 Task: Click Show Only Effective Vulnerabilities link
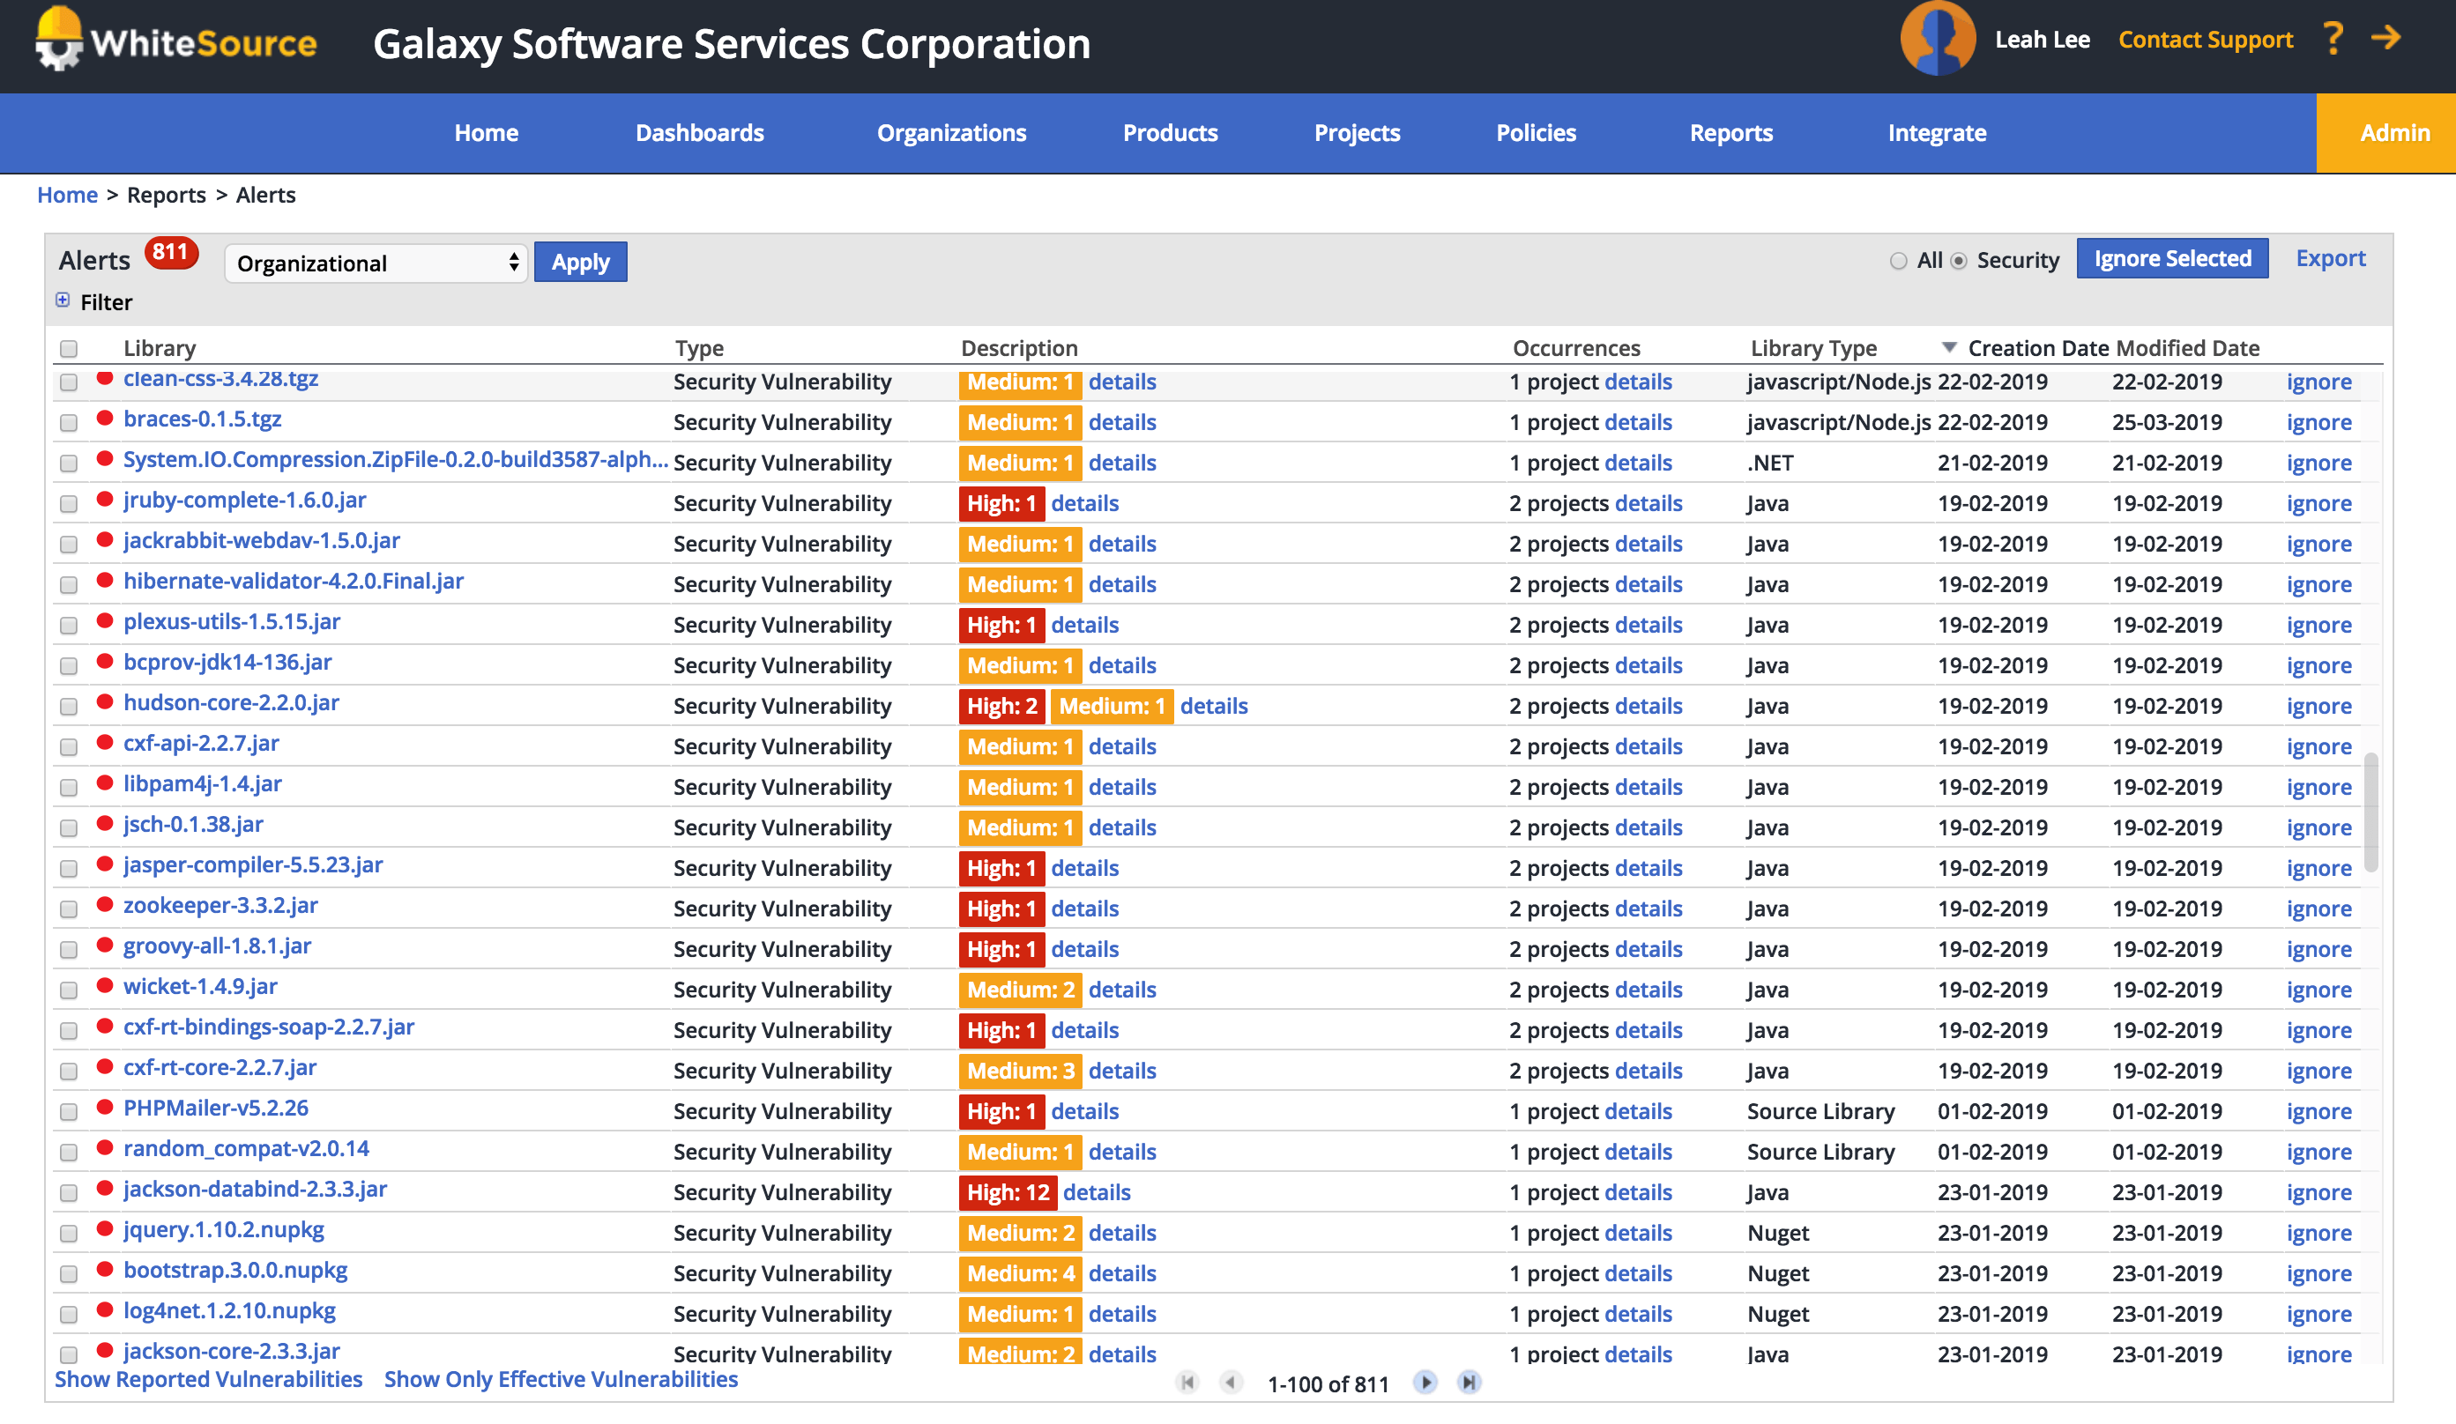562,1379
